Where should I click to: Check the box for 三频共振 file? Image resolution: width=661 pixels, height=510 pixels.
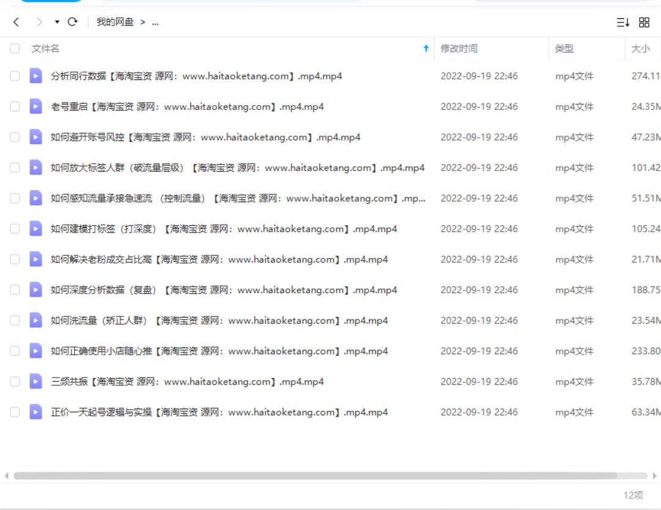click(x=15, y=382)
